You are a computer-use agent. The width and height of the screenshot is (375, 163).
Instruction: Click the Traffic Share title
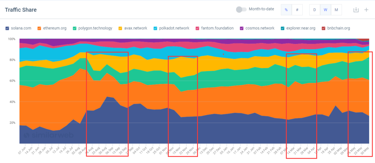click(x=21, y=10)
